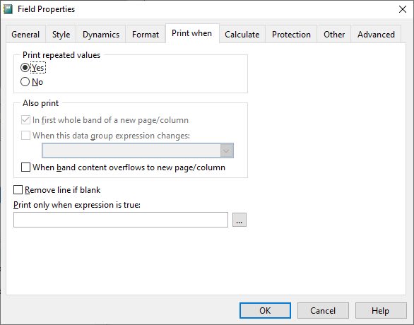
Task: Confirm with the OK button
Action: pyautogui.click(x=265, y=310)
